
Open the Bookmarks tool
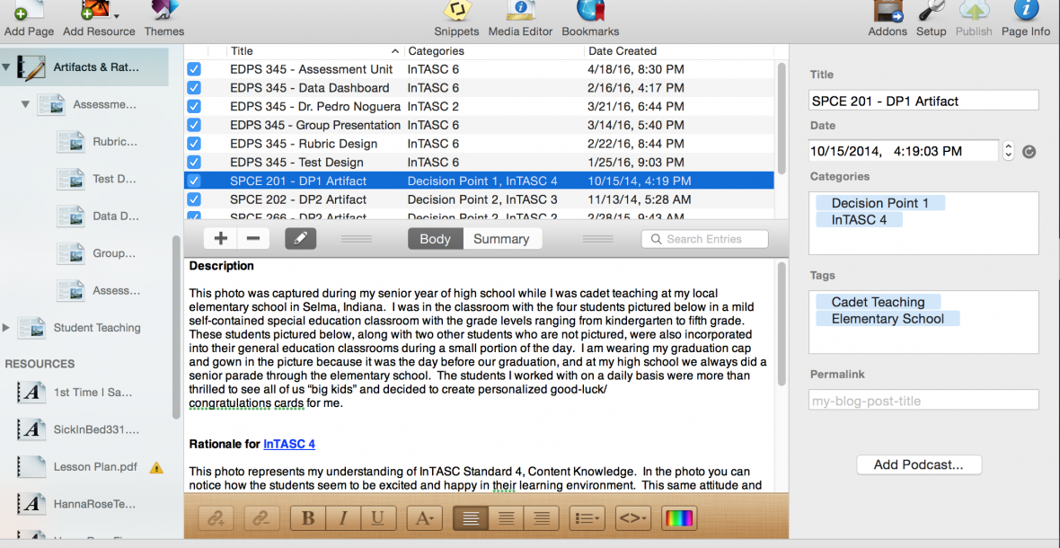point(590,13)
